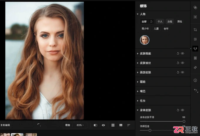Switch to single-image view icon
Viewport: 200px width, 136px height.
click(x=121, y=125)
